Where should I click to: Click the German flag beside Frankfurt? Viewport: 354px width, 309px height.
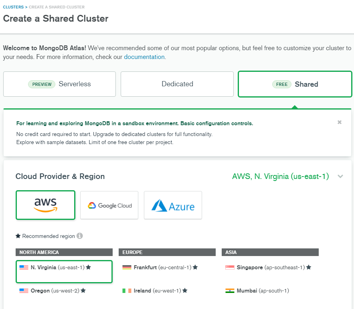127,267
